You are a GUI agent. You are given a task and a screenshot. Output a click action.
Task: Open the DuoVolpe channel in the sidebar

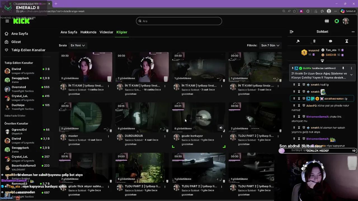27,107
